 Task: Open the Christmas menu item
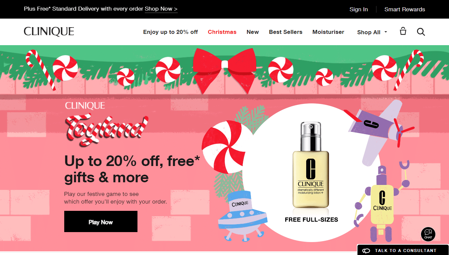(222, 32)
